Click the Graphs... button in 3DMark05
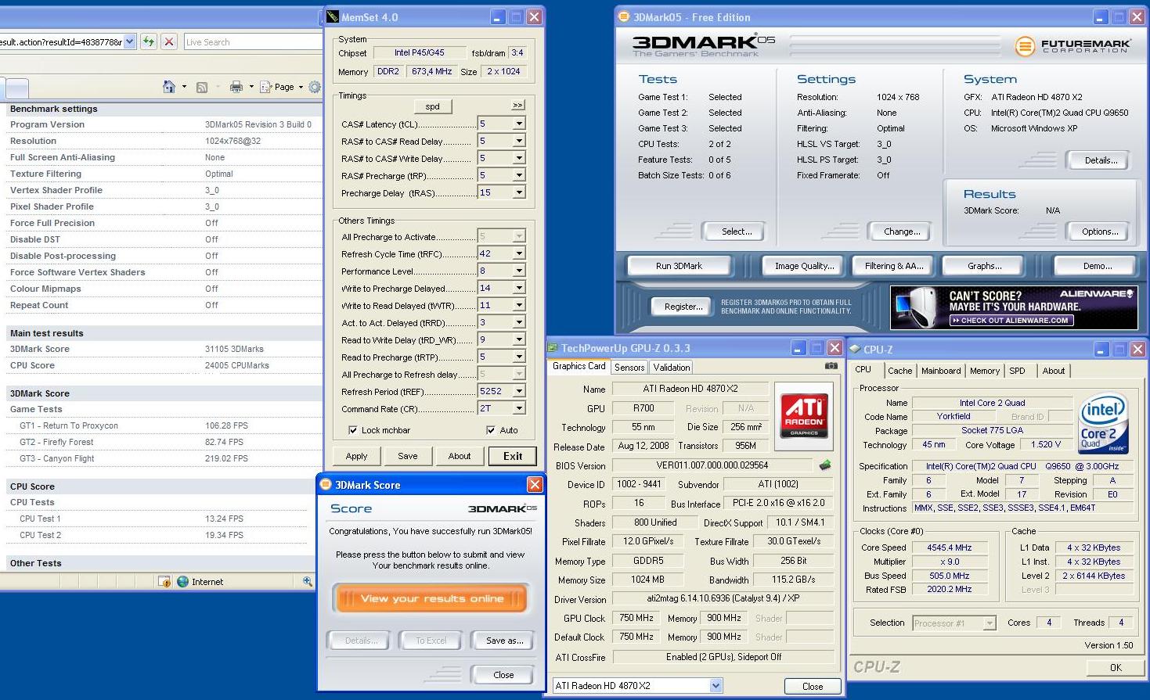 tap(984, 266)
